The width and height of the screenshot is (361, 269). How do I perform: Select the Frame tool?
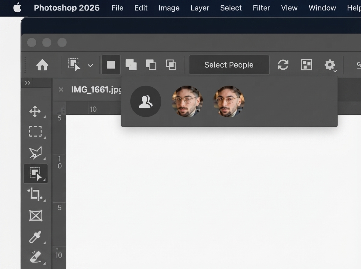(x=35, y=216)
